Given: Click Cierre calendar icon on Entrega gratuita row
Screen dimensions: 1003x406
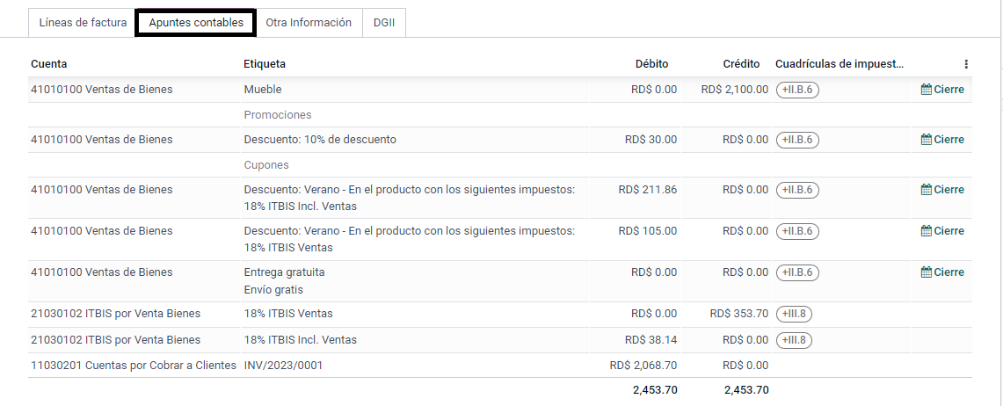Looking at the screenshot, I should tap(926, 272).
